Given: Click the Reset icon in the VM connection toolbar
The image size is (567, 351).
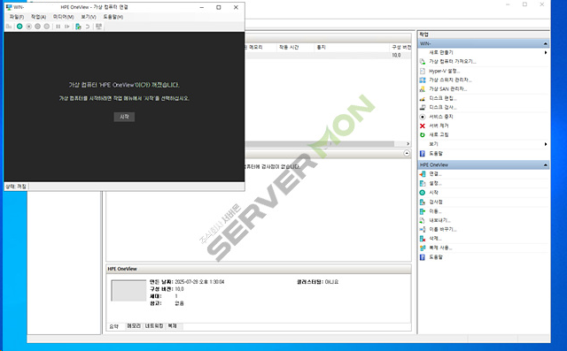Looking at the screenshot, I should coord(67,27).
